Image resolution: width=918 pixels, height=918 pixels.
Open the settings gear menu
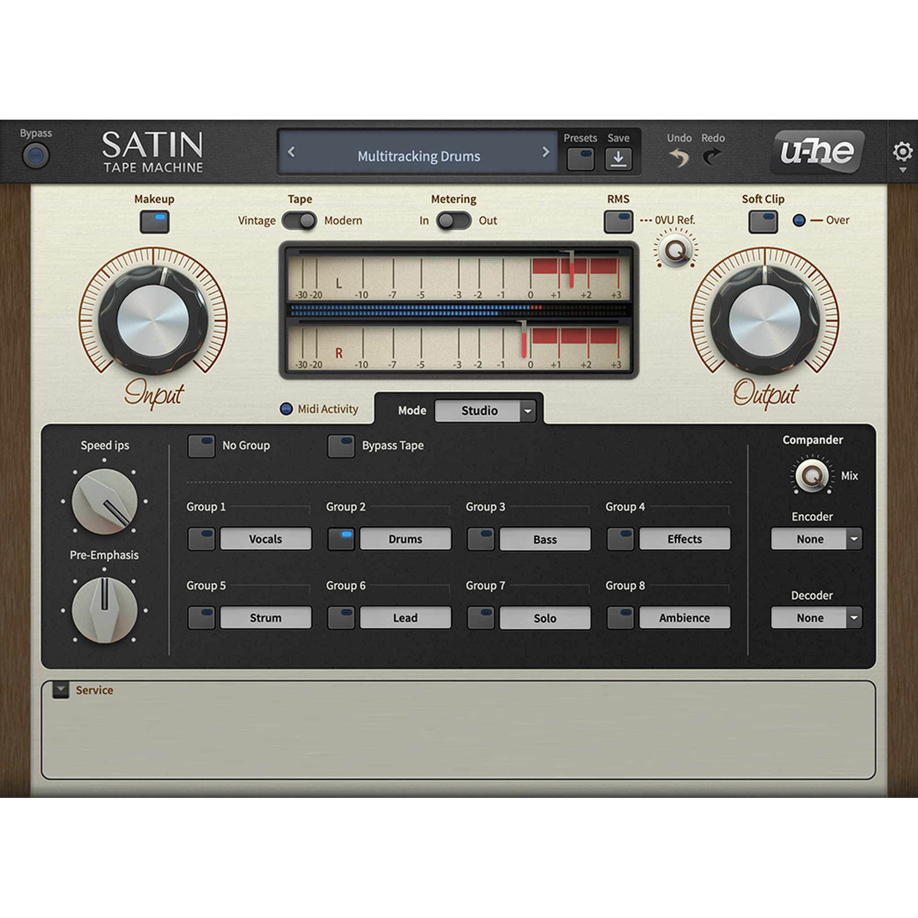click(902, 152)
